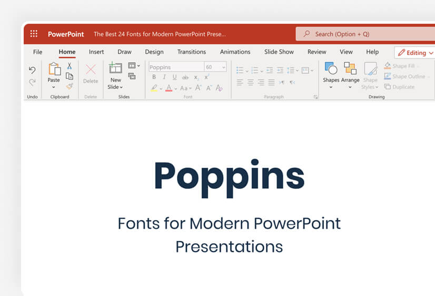The width and height of the screenshot is (435, 296).
Task: Center align the text
Action: point(251,82)
